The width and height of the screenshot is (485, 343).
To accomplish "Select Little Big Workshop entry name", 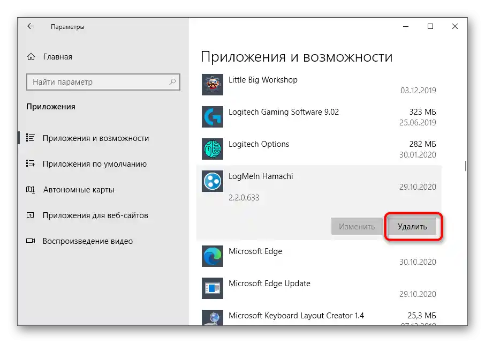I will pos(263,79).
